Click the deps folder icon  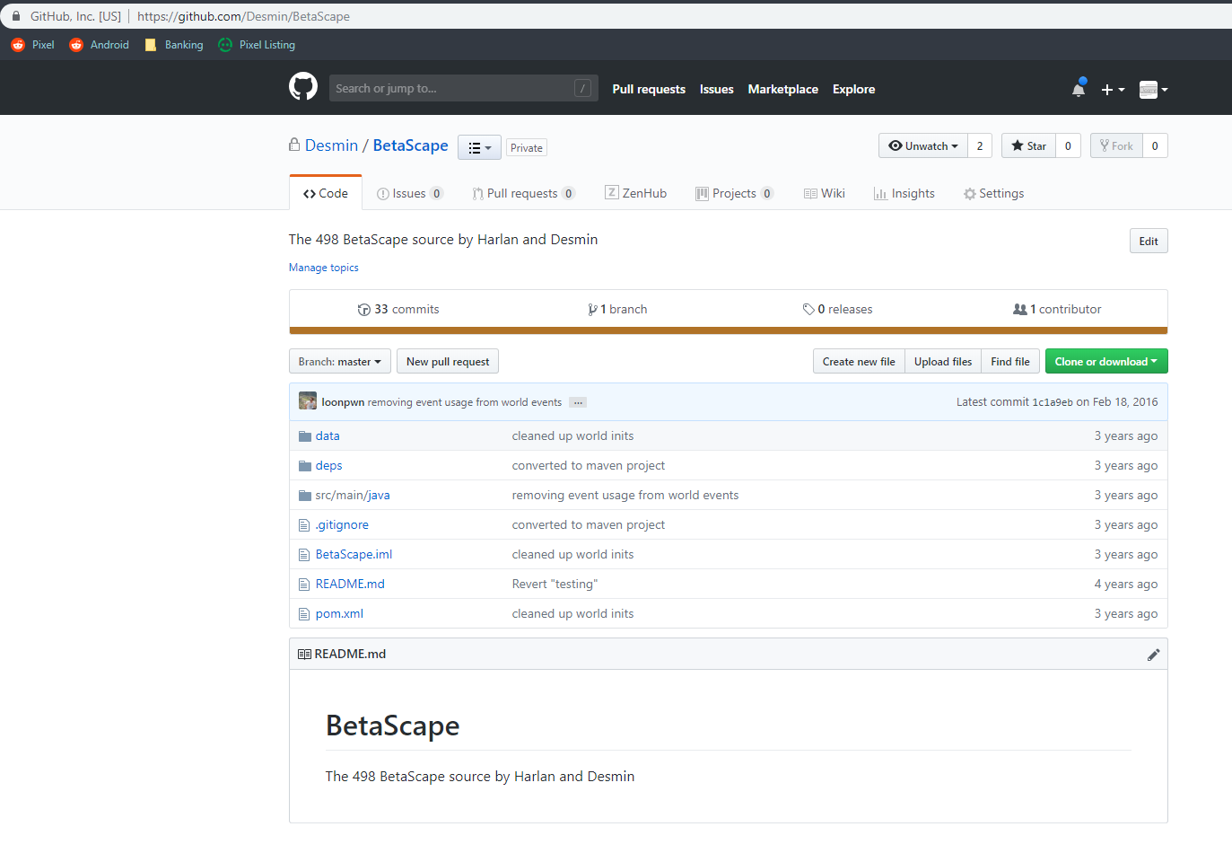(304, 466)
